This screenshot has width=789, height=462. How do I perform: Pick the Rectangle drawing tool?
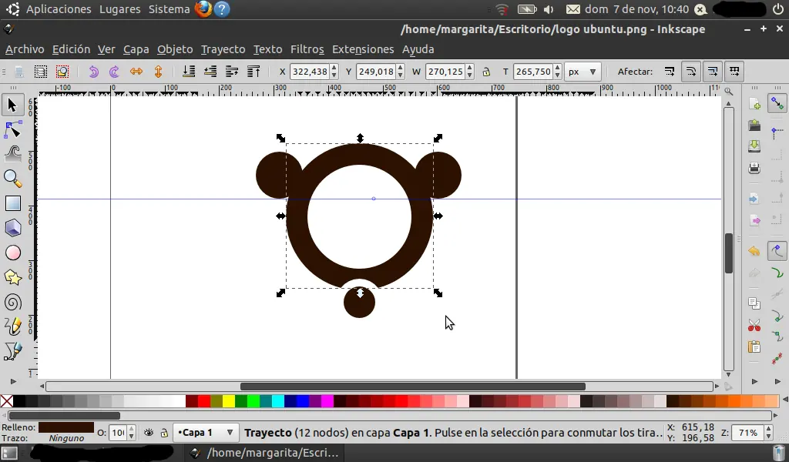pos(13,203)
